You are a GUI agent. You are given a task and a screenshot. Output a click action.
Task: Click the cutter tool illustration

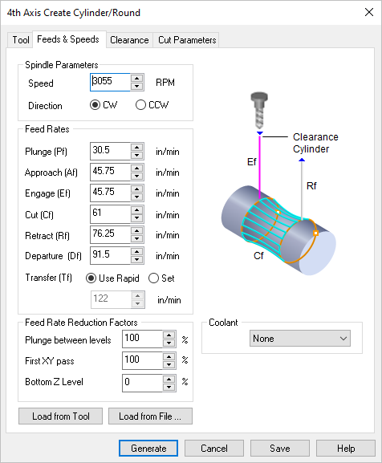(x=259, y=111)
